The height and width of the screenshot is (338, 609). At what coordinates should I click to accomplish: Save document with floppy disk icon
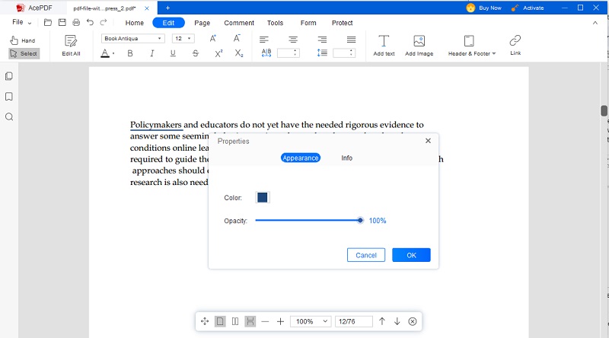pos(62,23)
